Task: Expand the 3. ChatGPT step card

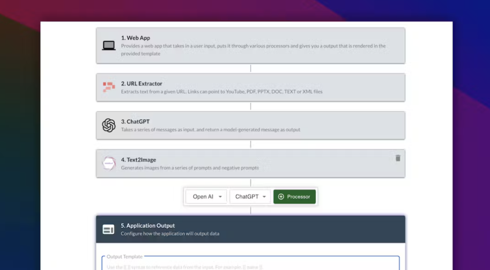Action: click(x=251, y=125)
